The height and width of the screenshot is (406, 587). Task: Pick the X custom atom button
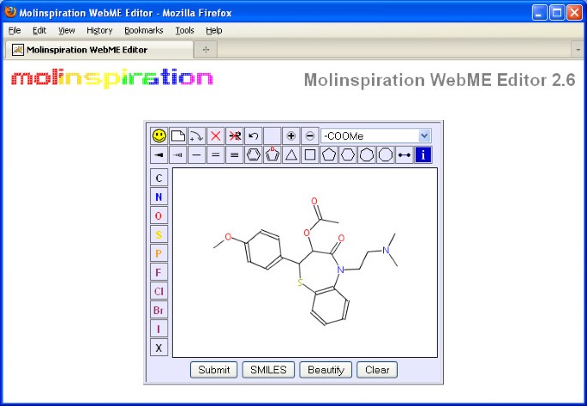[x=159, y=348]
